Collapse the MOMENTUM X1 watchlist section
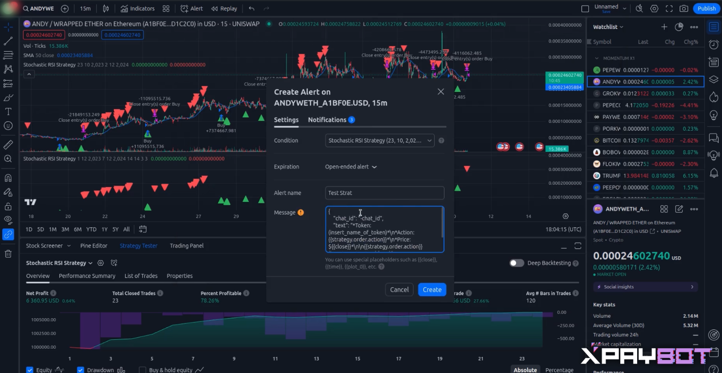The width and height of the screenshot is (722, 373). pos(596,58)
